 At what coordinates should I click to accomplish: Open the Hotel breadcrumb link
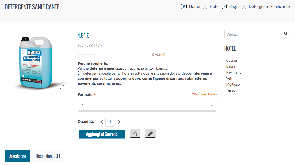[215, 6]
